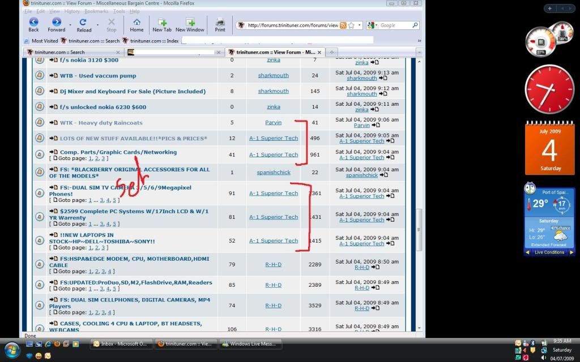The height and width of the screenshot is (362, 580).
Task: Expand the bookmarks toolbar overflow chevron
Action: (419, 41)
